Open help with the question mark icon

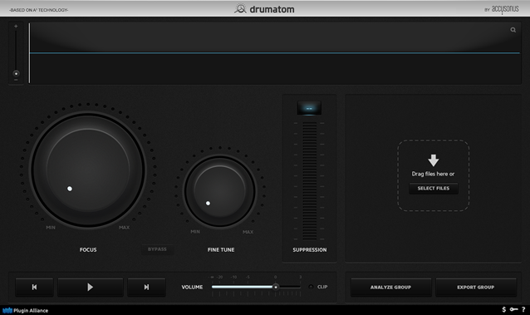click(x=523, y=309)
